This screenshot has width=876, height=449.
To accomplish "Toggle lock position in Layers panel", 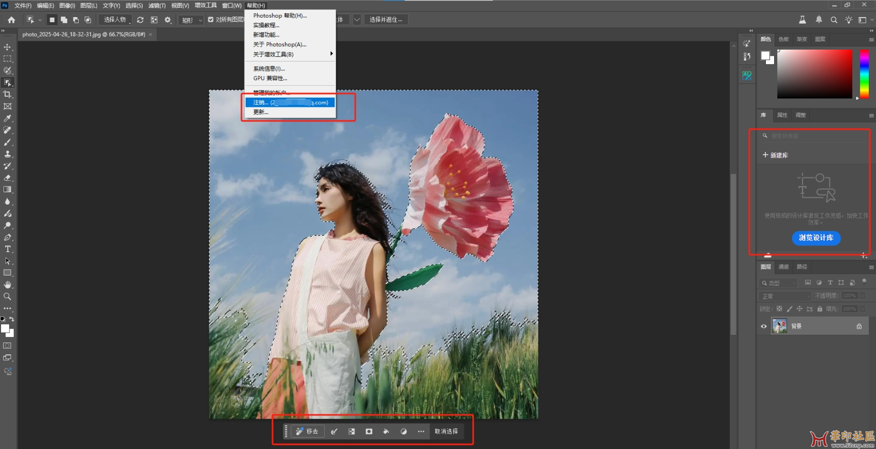I will 799,308.
